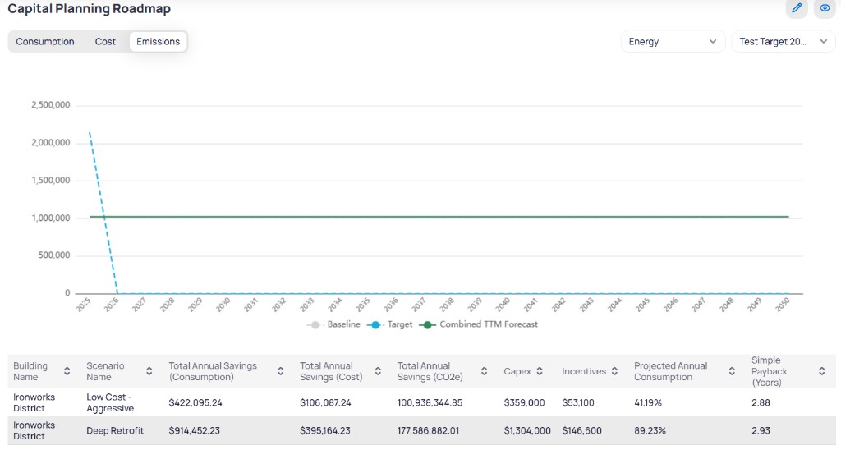The width and height of the screenshot is (841, 450).
Task: Click the 100,938,344.85 CO2e value
Action: [x=430, y=403]
